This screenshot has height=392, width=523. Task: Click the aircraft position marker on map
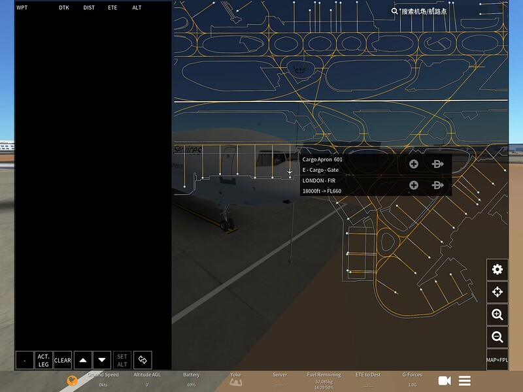click(290, 172)
